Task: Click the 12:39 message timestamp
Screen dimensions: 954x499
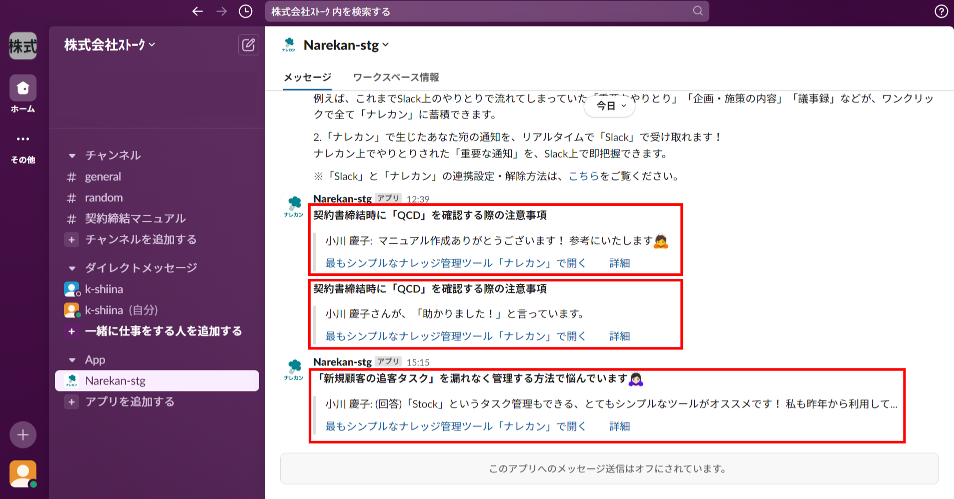Action: [418, 199]
